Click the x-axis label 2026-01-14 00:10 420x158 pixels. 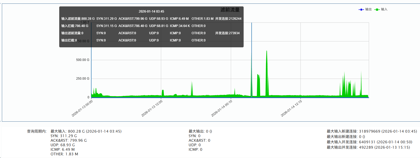[x=221, y=108]
